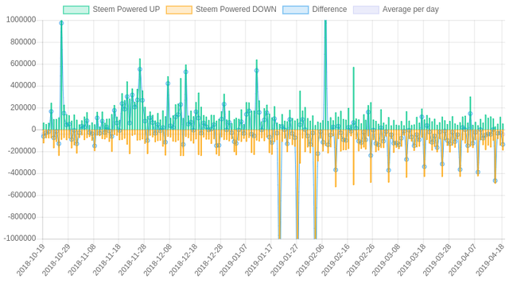Click the 2019-04-18 x-axis date label
The width and height of the screenshot is (509, 287).
490,260
